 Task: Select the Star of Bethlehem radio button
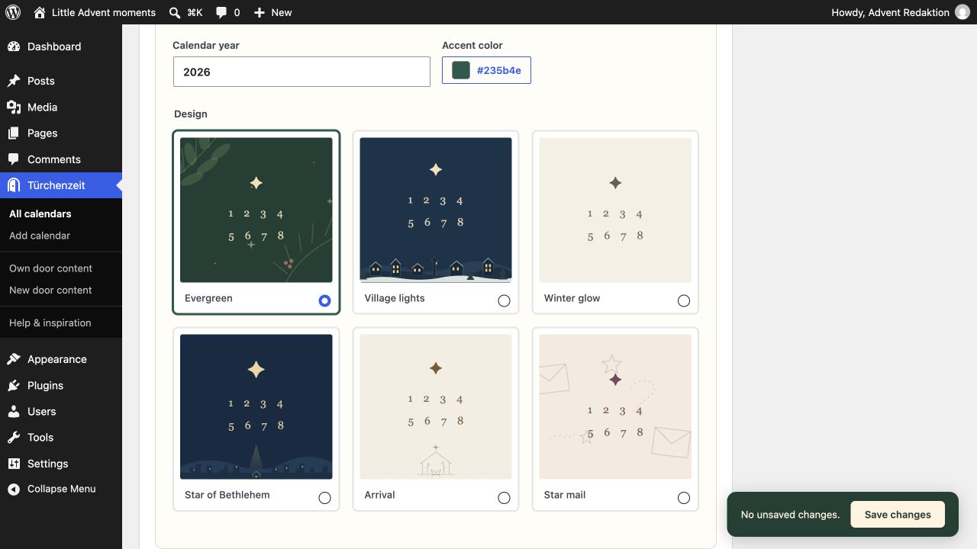324,498
